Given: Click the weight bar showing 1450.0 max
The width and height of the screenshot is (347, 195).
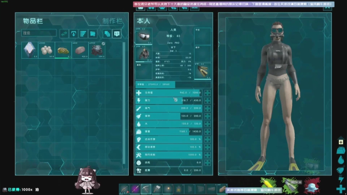Looking at the screenshot, I should [x=169, y=131].
